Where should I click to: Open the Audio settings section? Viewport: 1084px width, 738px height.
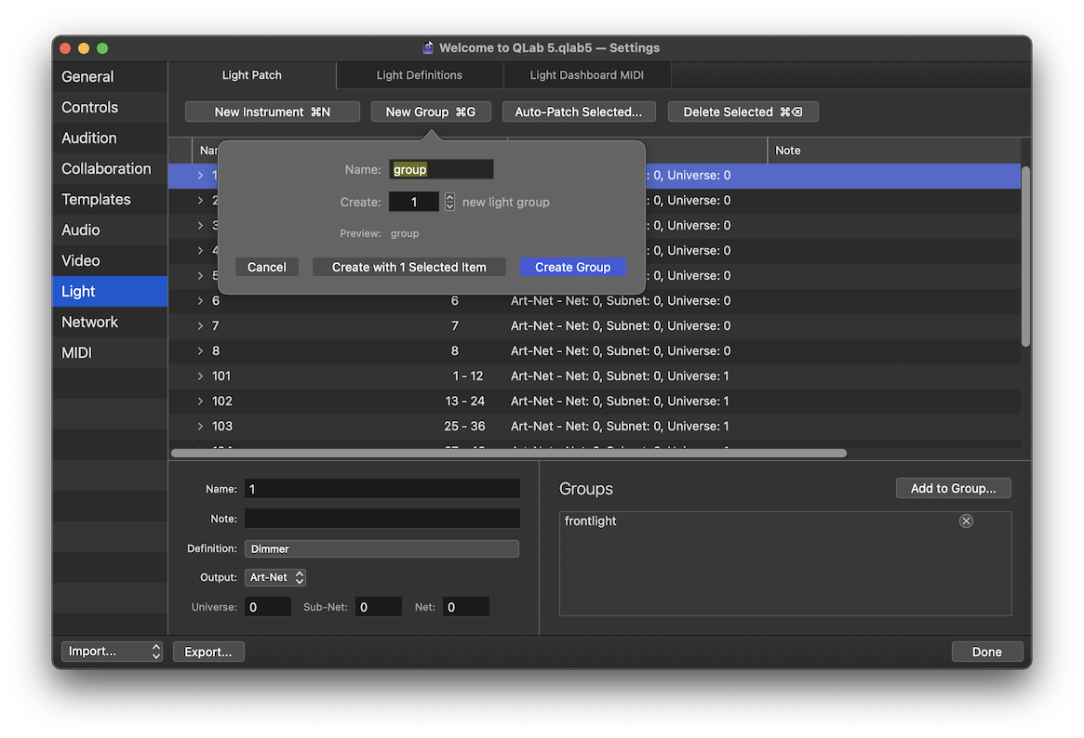coord(81,231)
